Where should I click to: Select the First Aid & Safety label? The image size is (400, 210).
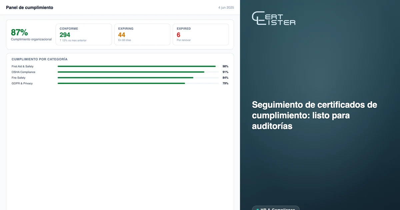[23, 66]
